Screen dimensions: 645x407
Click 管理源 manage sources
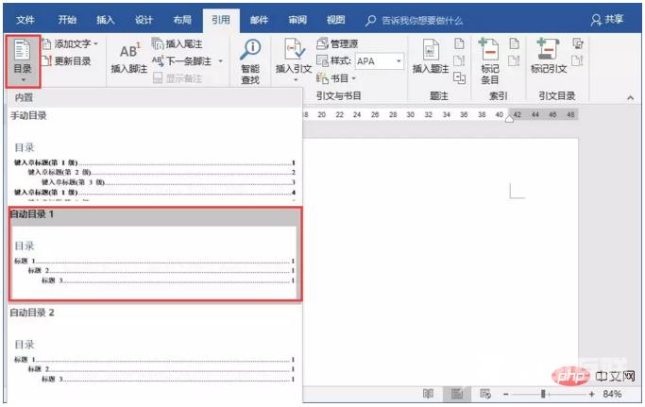coord(337,43)
